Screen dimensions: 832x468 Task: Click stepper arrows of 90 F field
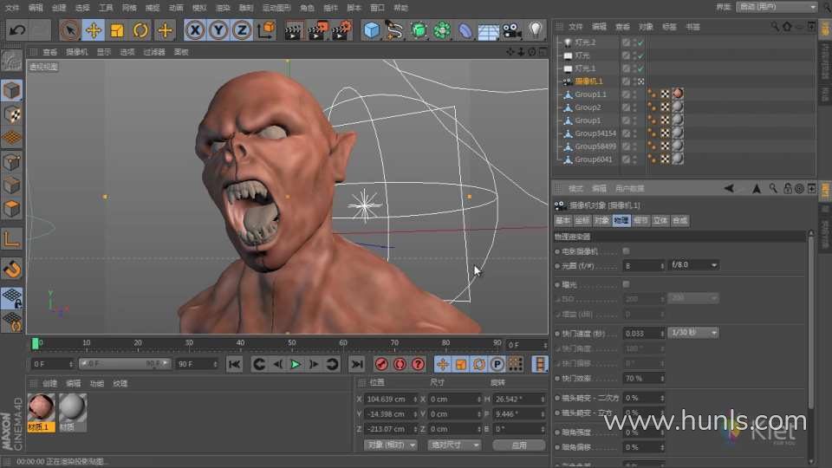[x=215, y=364]
